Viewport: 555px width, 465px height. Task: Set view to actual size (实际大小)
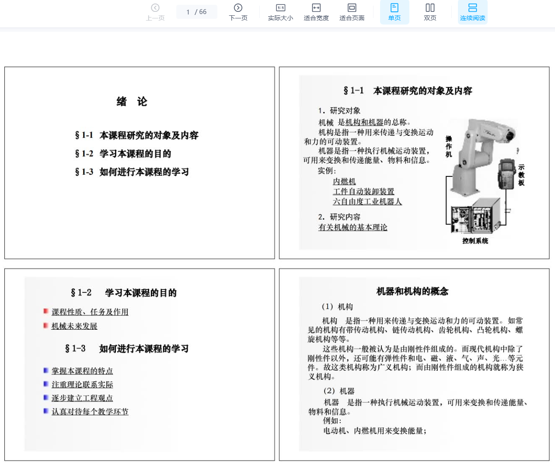pyautogui.click(x=280, y=12)
